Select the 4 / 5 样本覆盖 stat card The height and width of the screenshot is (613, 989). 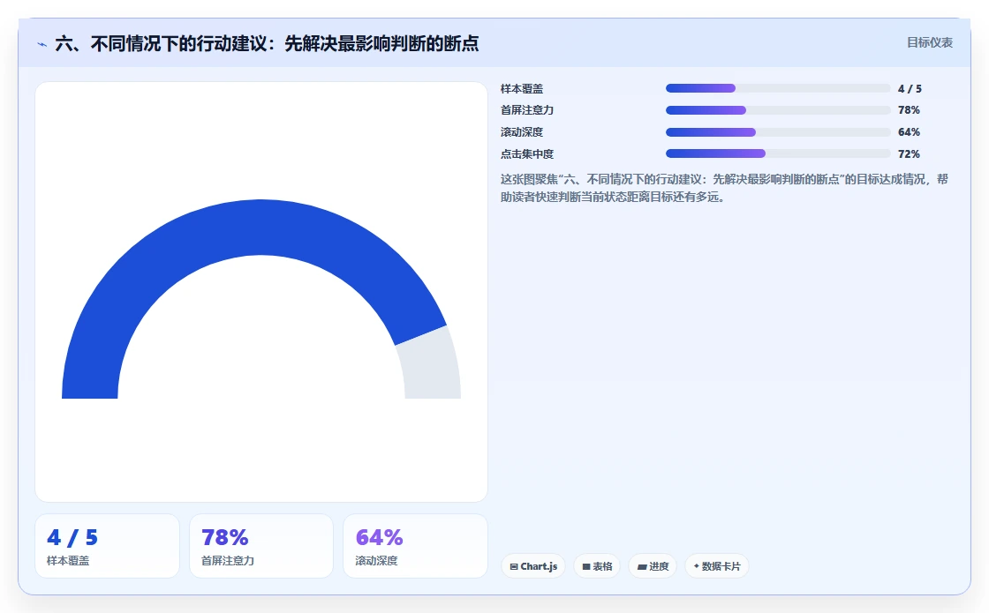[107, 546]
